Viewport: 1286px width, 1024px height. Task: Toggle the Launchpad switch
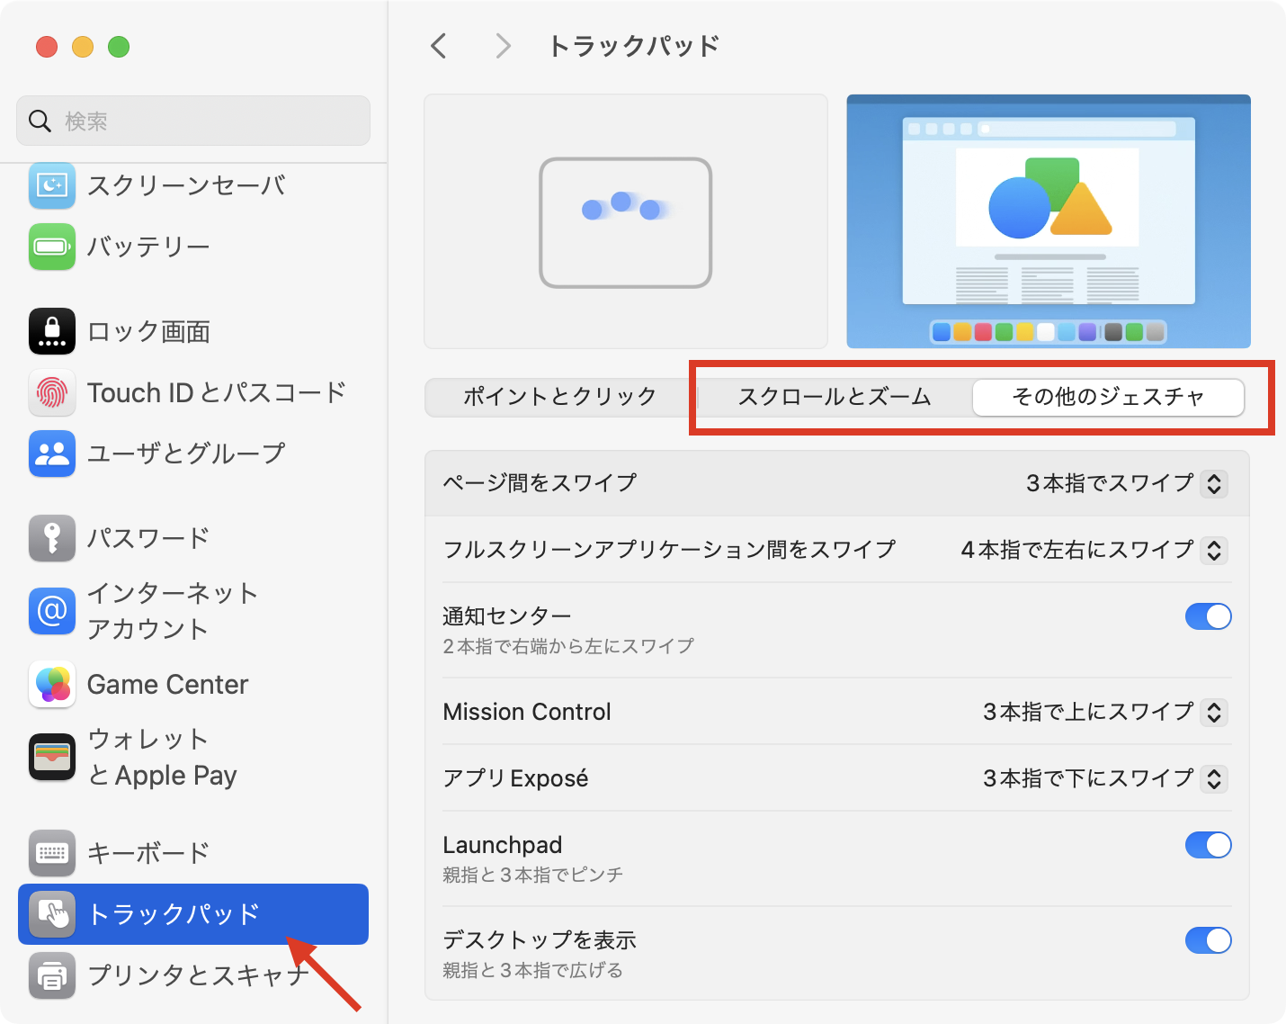[x=1208, y=845]
